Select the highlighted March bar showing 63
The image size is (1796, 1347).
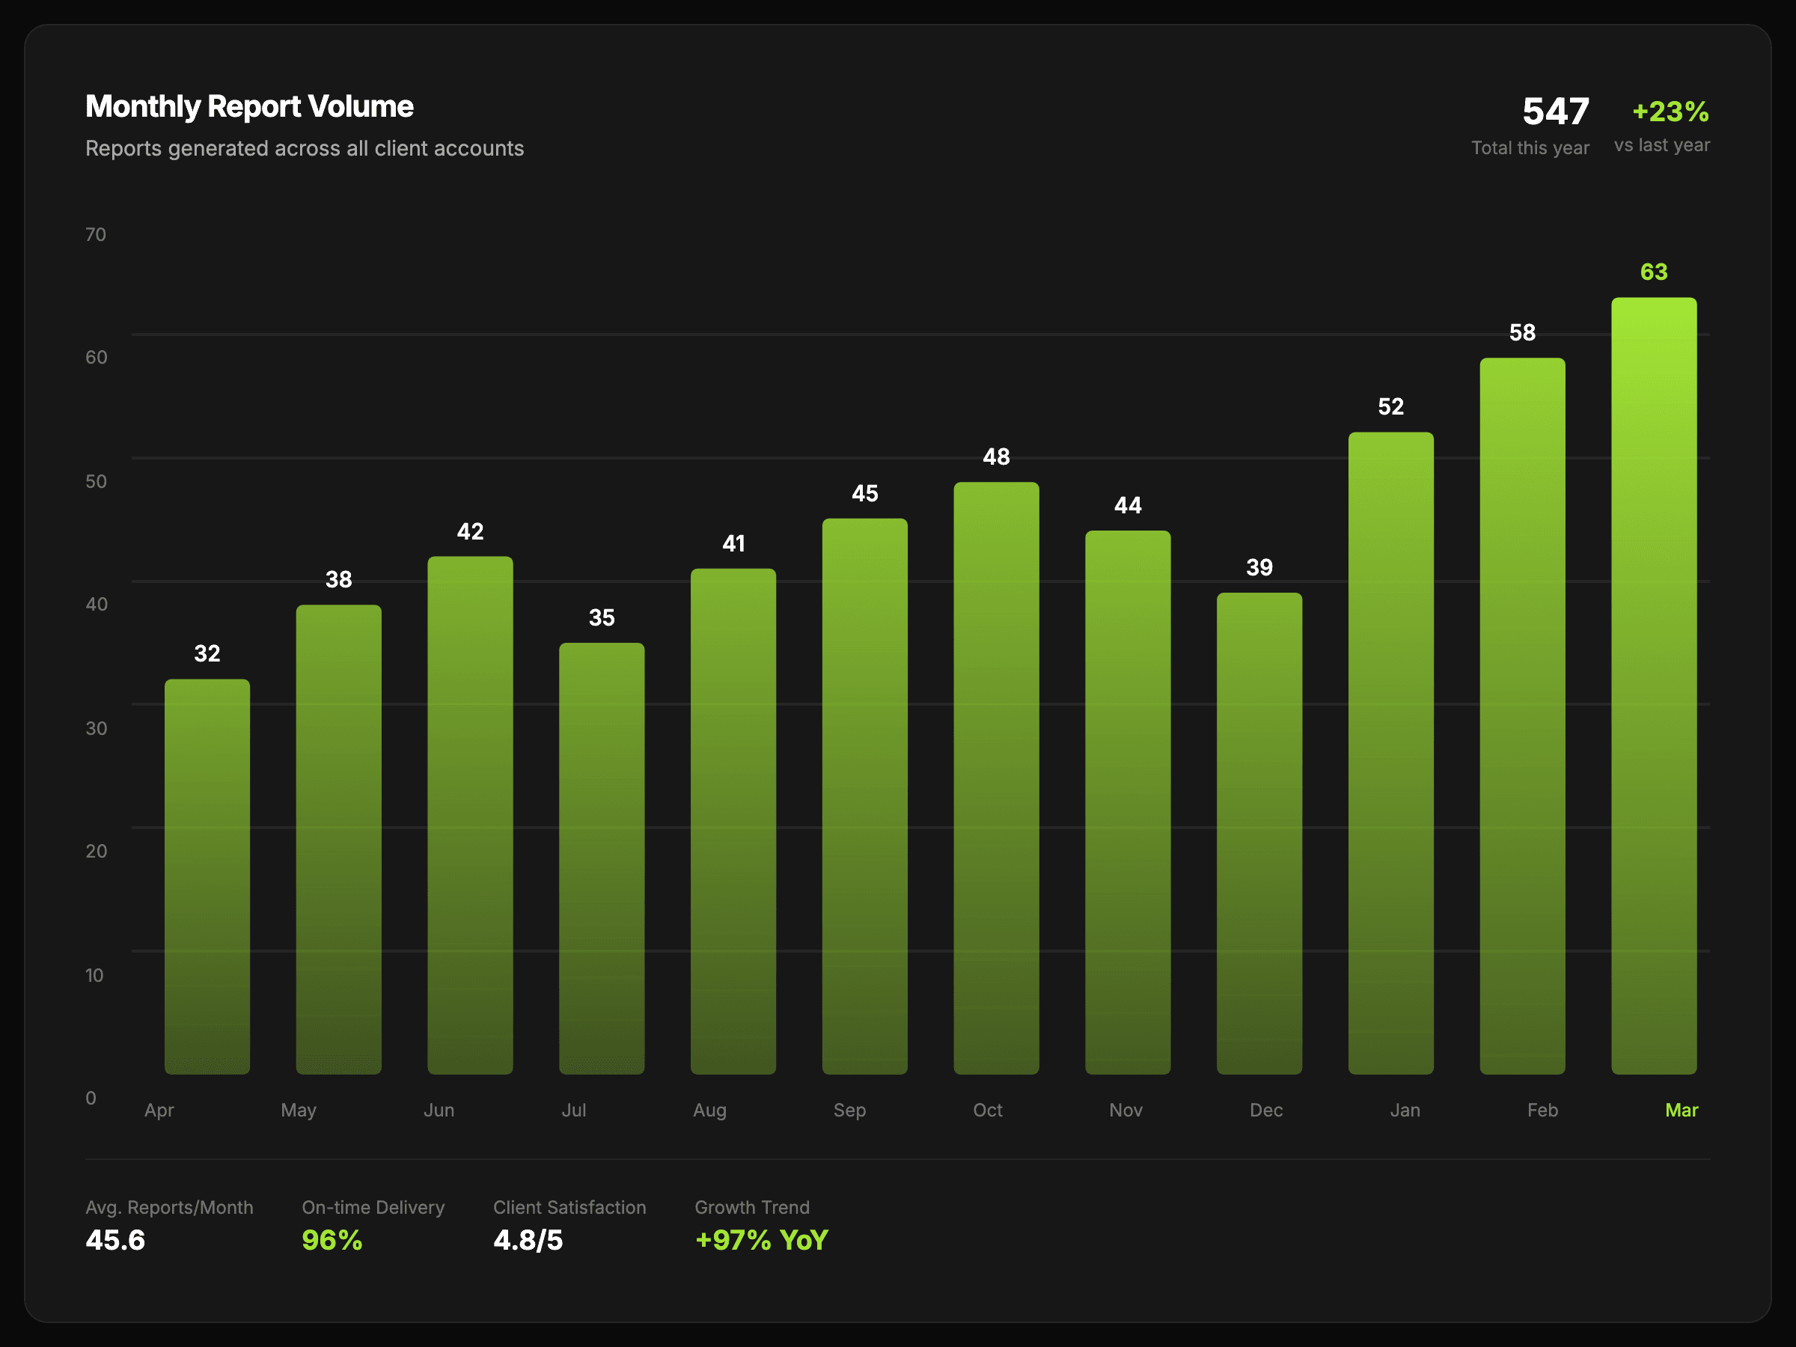[x=1654, y=685]
